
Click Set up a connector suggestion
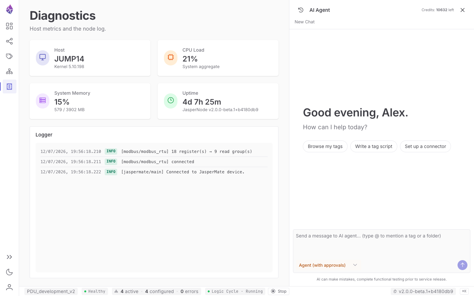point(425,146)
